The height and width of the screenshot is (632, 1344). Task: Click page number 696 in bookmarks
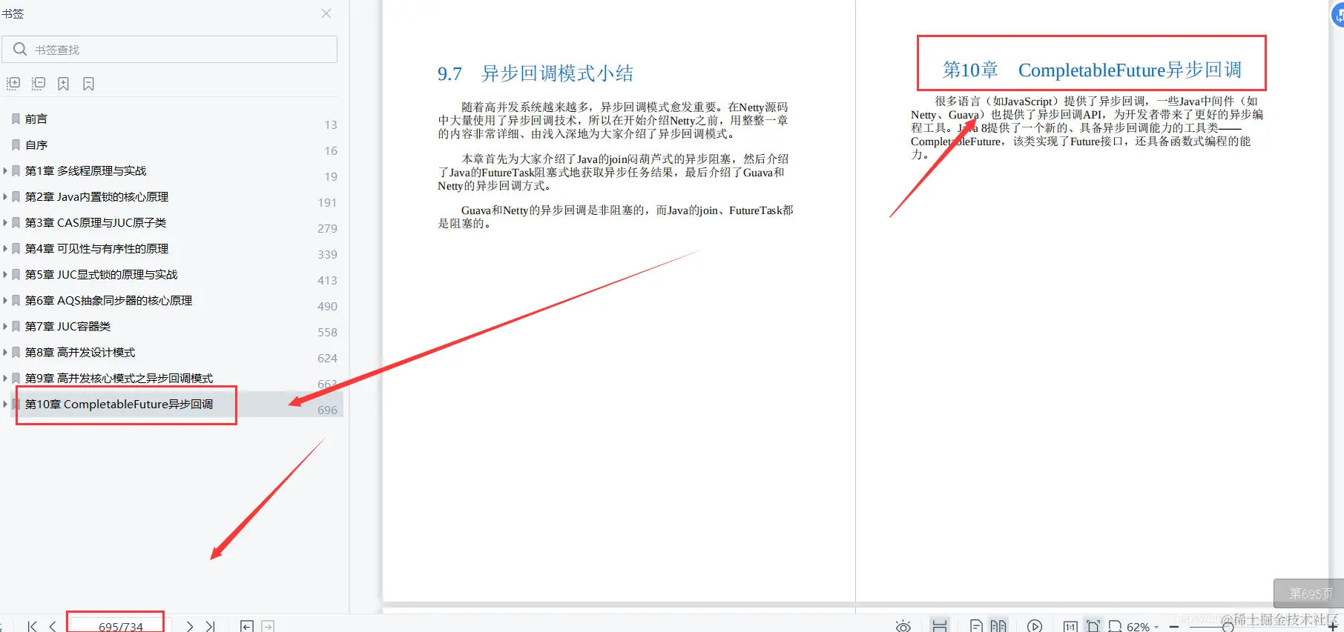click(x=327, y=410)
